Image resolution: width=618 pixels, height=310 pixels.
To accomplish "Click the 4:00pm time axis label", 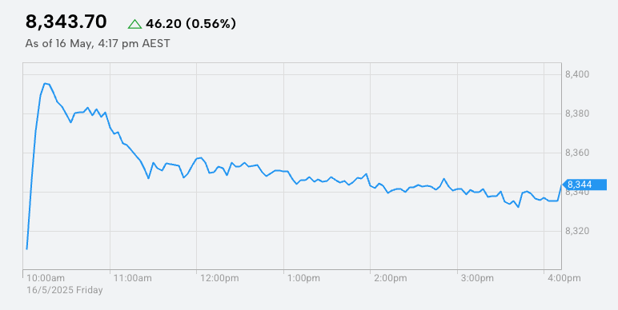I will click(564, 279).
